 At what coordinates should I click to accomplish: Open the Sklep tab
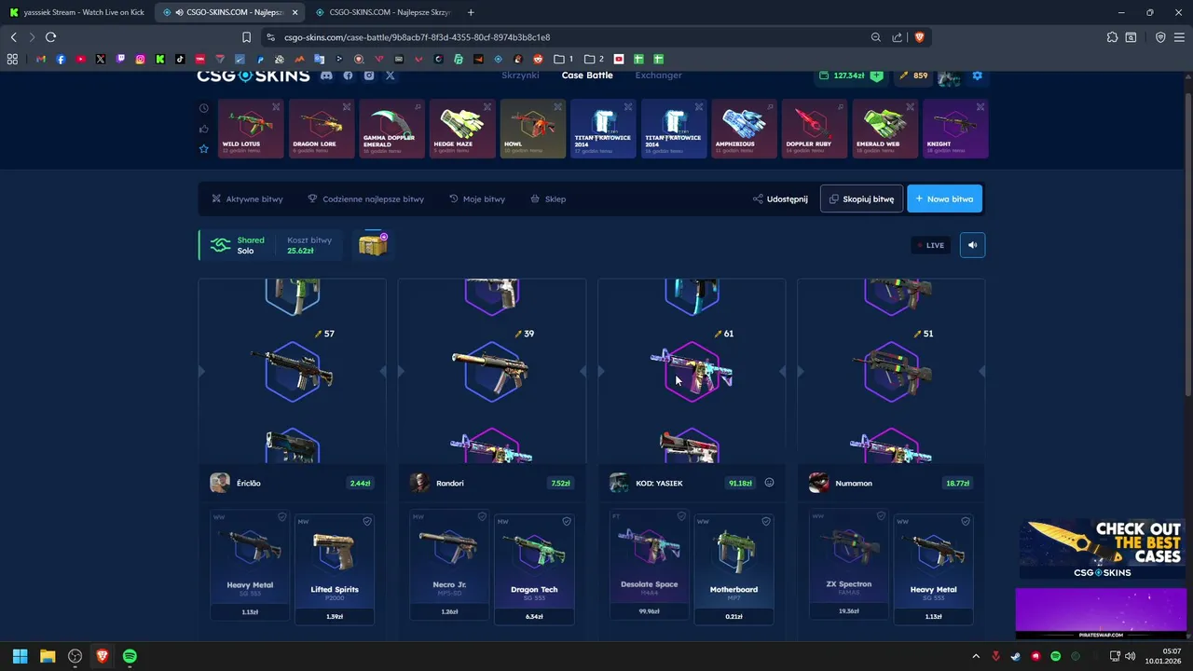click(x=548, y=199)
